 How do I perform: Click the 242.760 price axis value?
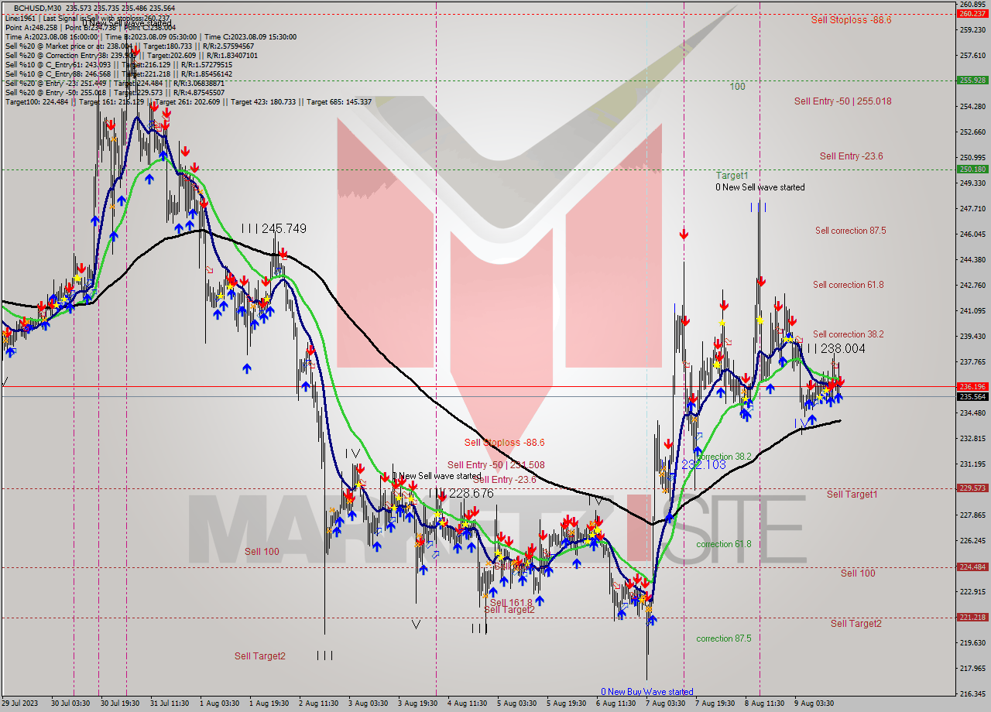coord(972,285)
